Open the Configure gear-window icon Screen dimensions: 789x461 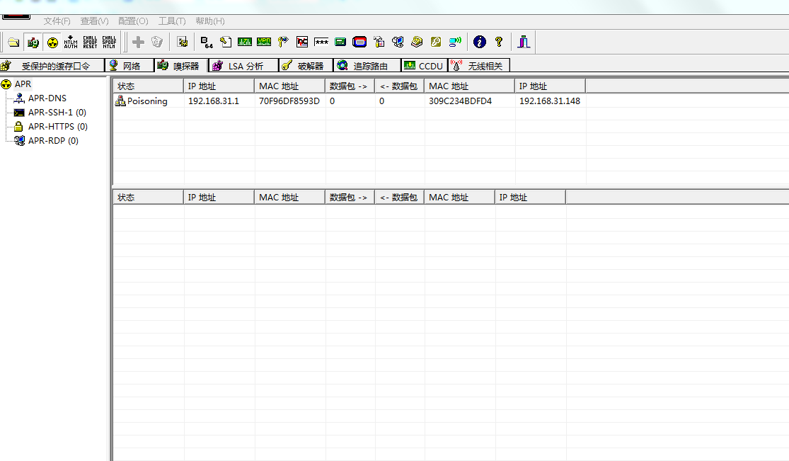pos(183,42)
